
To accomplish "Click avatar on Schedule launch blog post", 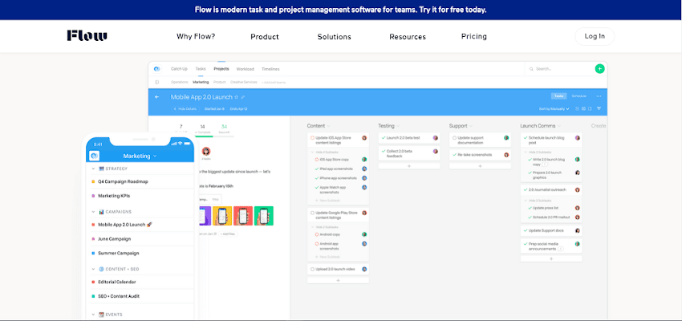I will coord(578,138).
